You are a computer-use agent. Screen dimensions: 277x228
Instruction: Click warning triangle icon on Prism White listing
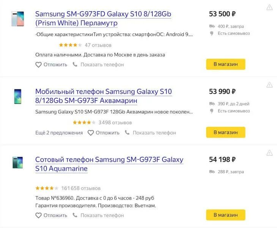[269, 7]
